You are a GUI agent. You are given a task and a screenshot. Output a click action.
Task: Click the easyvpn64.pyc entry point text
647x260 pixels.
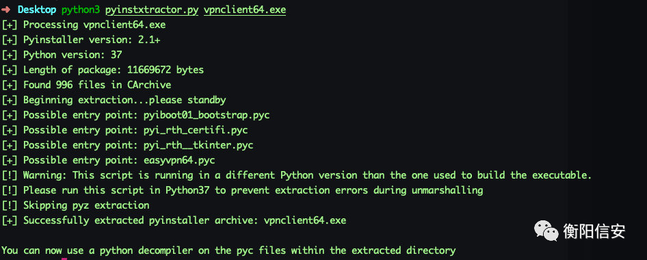[179, 160]
